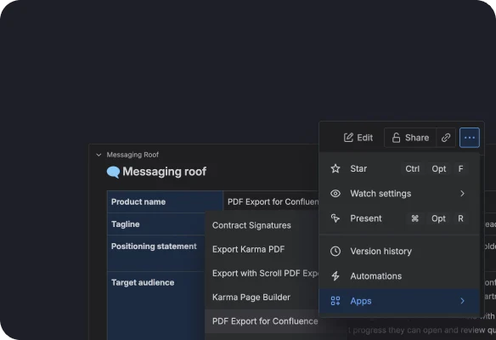Click the Star icon in the menu

coord(335,168)
